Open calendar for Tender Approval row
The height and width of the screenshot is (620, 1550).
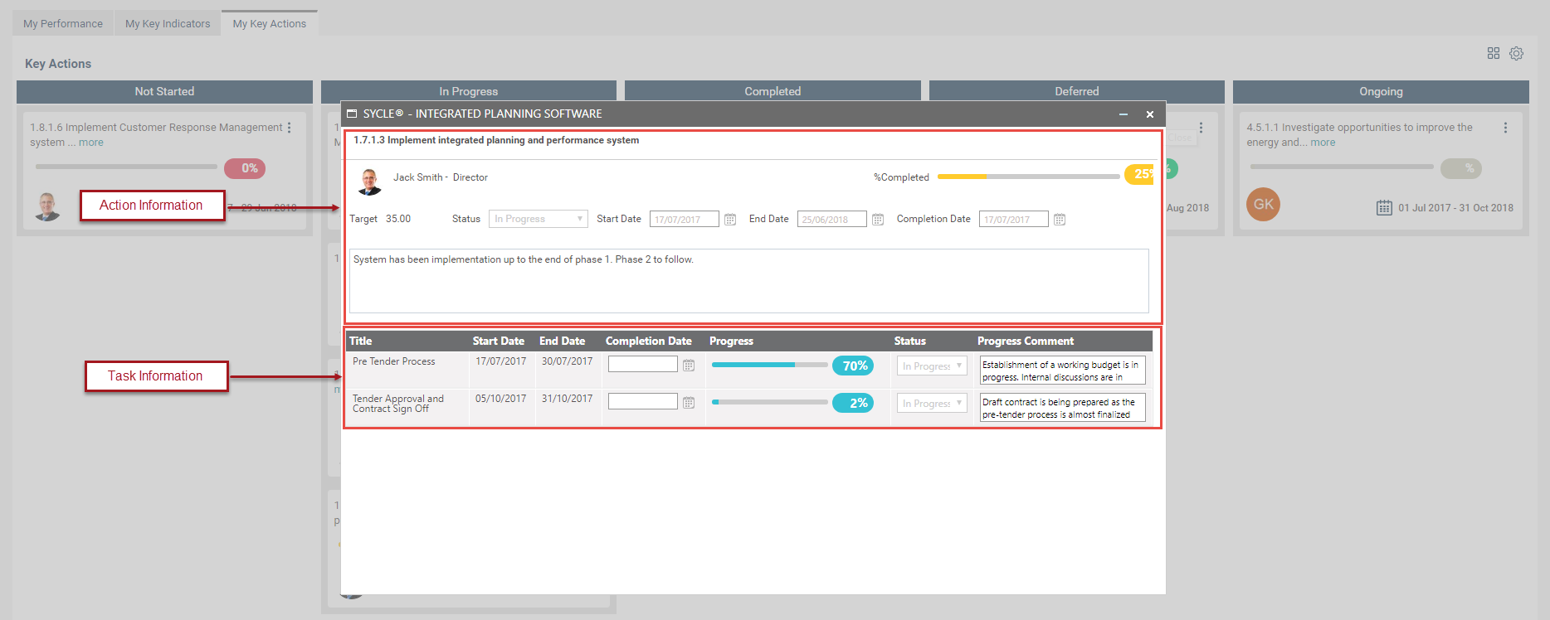click(x=689, y=403)
